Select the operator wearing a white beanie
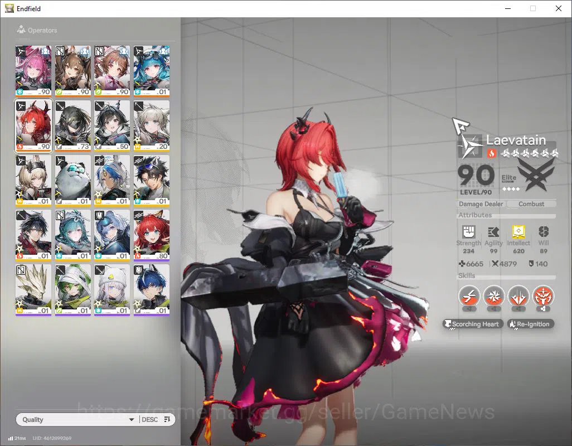Viewport: 572px width, 446px height. point(112,289)
